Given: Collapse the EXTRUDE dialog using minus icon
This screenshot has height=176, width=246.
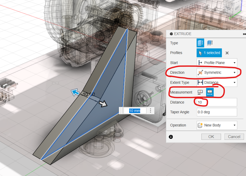Looking at the screenshot, I should pos(171,34).
